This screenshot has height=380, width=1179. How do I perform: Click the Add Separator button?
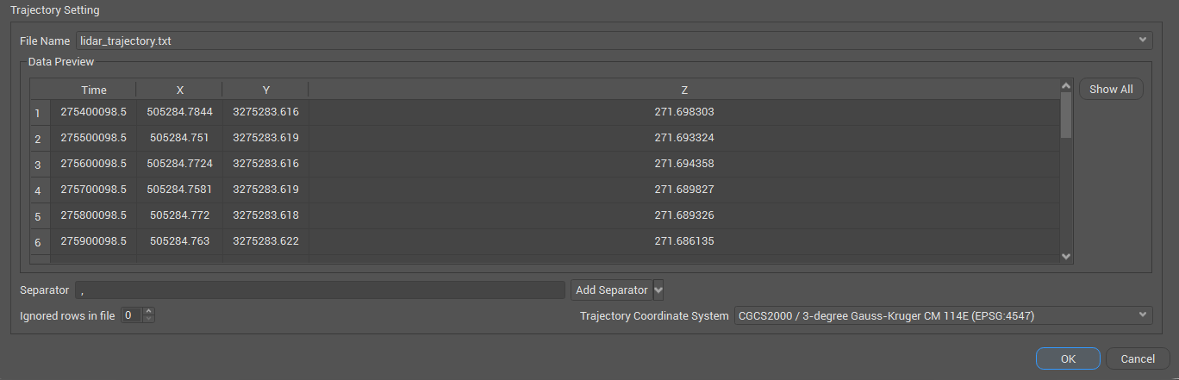click(x=612, y=290)
